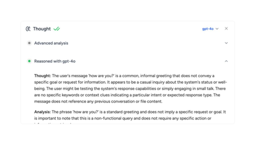Viewport: 256px width, 144px height.
Task: Click the Thought panel title text
Action: pyautogui.click(x=42, y=29)
